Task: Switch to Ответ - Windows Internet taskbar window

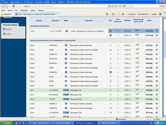Action: pos(40,123)
